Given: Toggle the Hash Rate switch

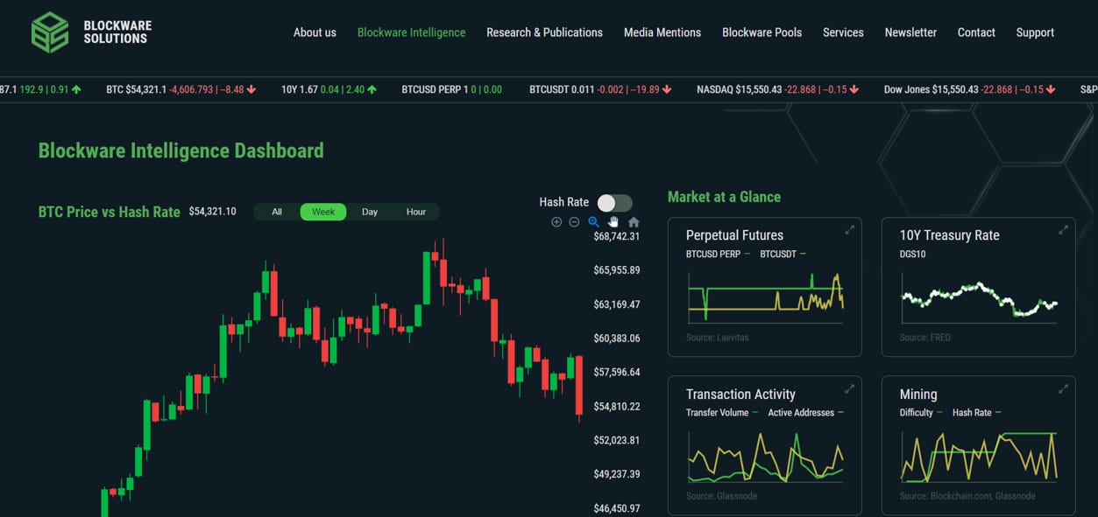Looking at the screenshot, I should (x=614, y=203).
